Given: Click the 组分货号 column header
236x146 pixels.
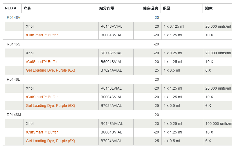Looking at the screenshot, I should (107, 8).
